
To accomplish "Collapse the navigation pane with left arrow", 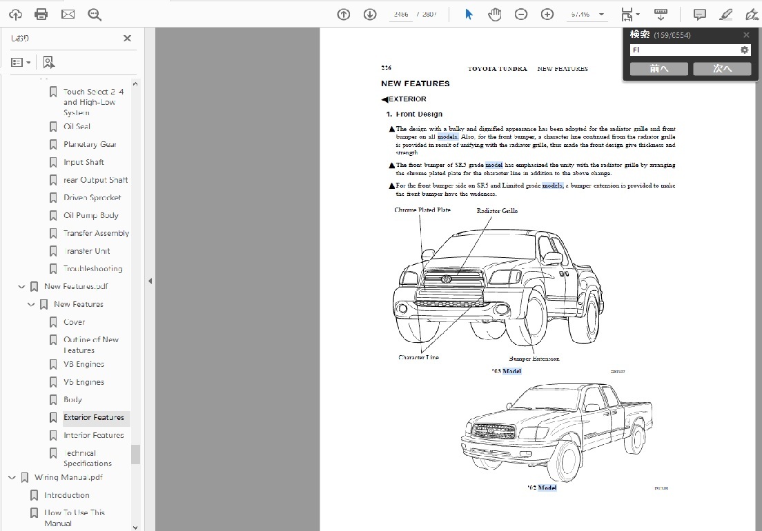I will tap(150, 281).
